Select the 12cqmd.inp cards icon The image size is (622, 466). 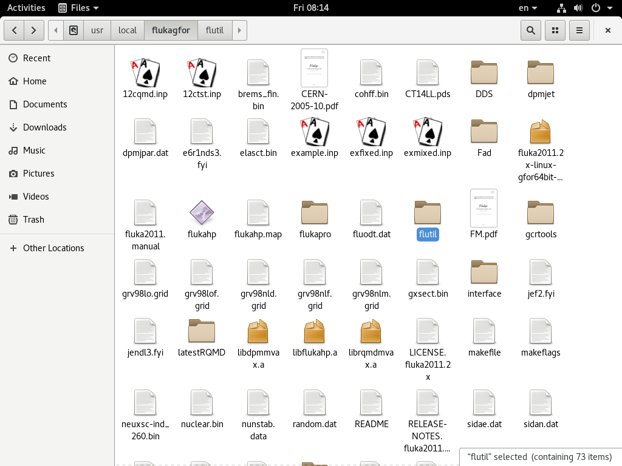[x=145, y=73]
